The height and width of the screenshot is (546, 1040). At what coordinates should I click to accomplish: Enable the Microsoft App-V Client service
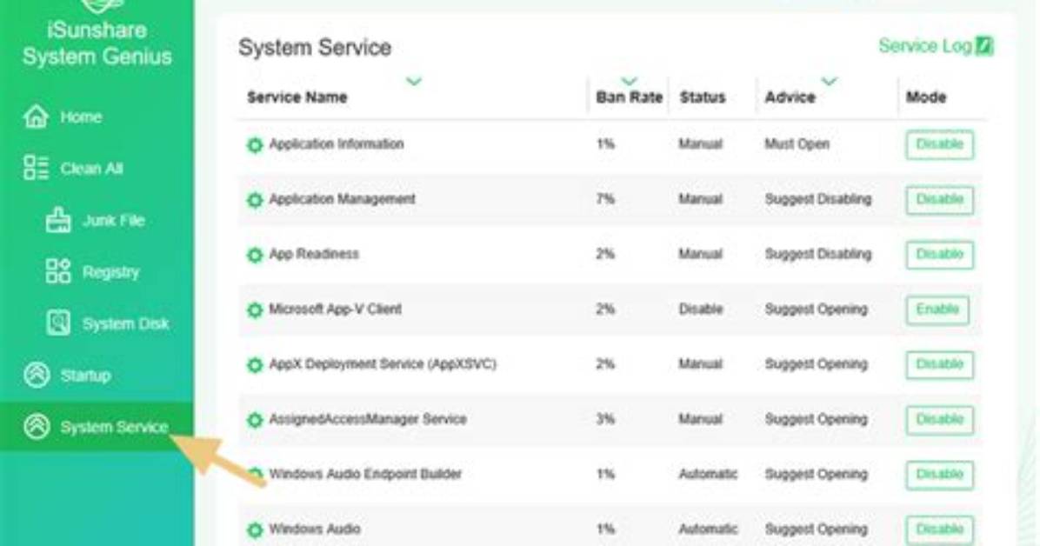point(937,310)
